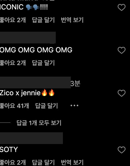Click 답글 달기 under ICONIC comment
This screenshot has width=130, height=166.
pos(43,20)
